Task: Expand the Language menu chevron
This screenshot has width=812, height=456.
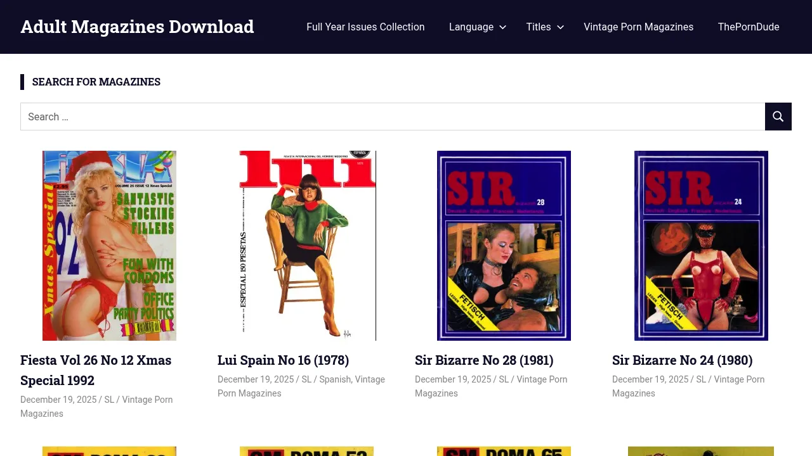Action: (502, 27)
